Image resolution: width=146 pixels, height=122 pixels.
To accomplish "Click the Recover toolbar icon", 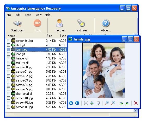I will [x=60, y=23].
